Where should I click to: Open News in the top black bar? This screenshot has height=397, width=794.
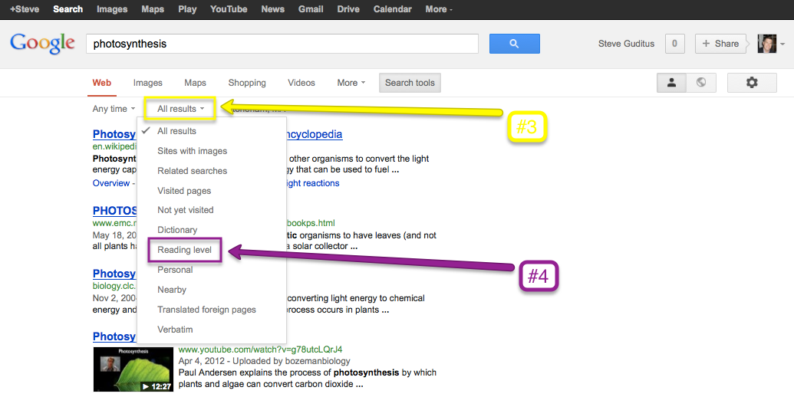(272, 9)
